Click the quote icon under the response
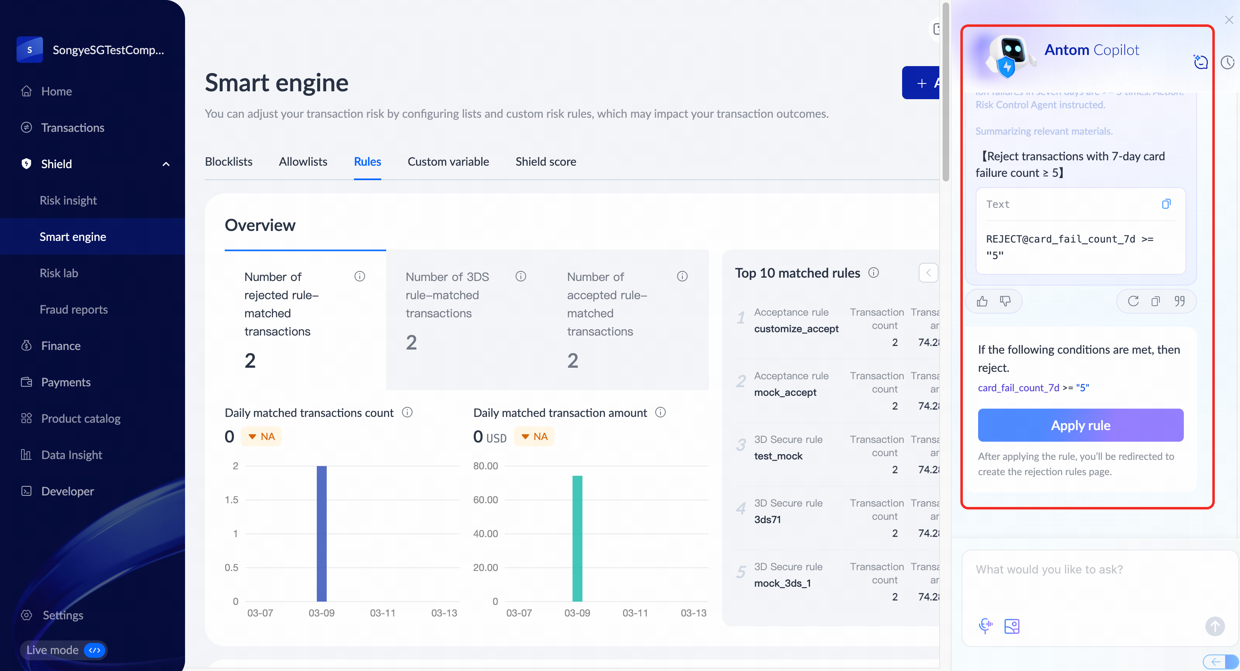 tap(1179, 301)
